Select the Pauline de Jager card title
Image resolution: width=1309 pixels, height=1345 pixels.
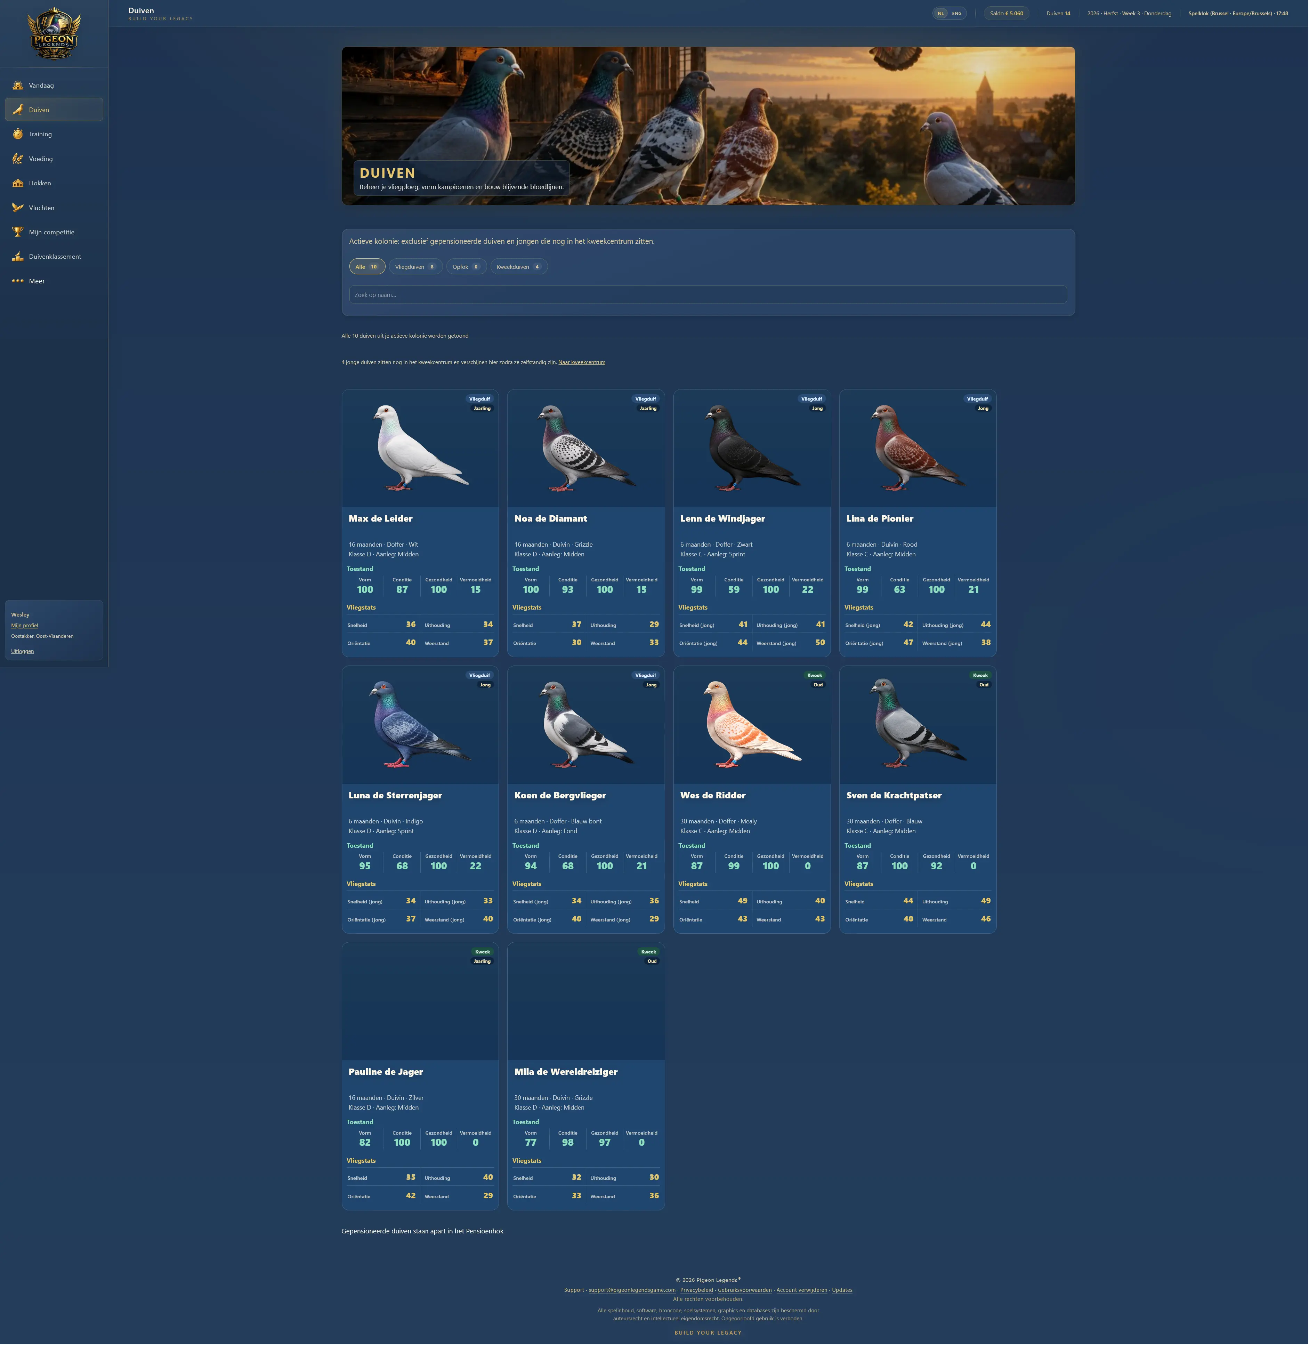click(386, 1072)
